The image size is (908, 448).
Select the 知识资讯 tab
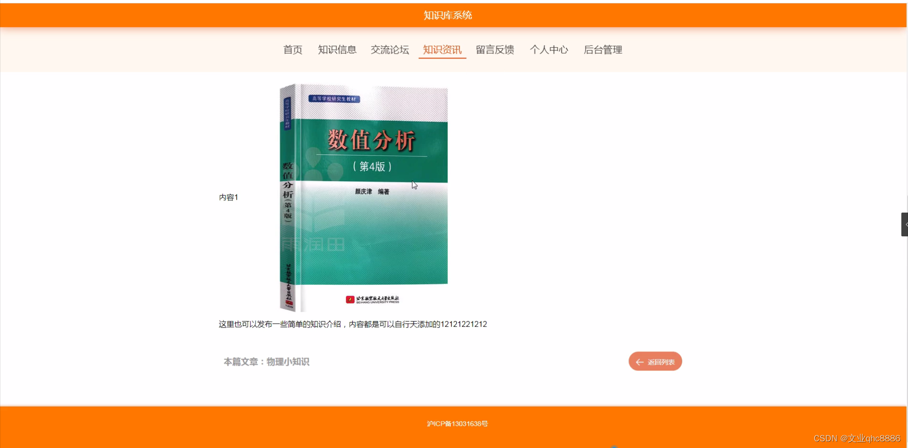click(442, 50)
